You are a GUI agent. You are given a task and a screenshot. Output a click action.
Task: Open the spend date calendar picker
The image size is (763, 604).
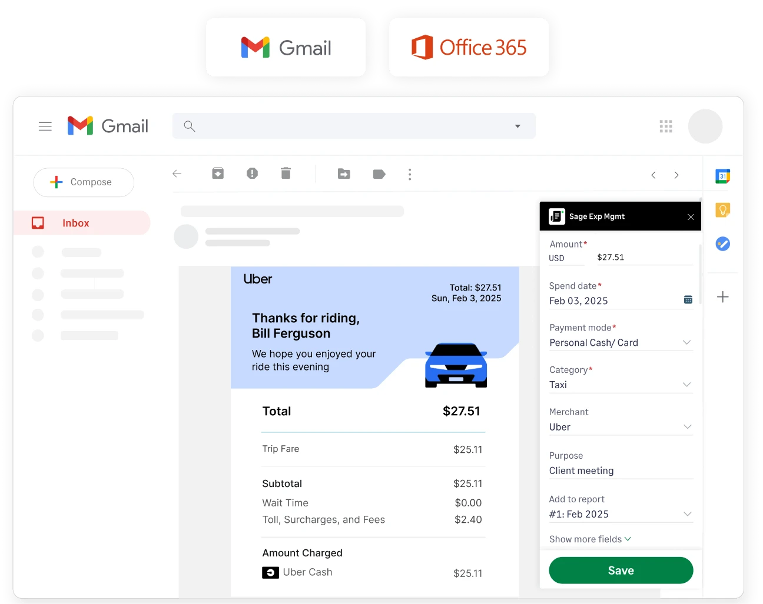tap(688, 299)
